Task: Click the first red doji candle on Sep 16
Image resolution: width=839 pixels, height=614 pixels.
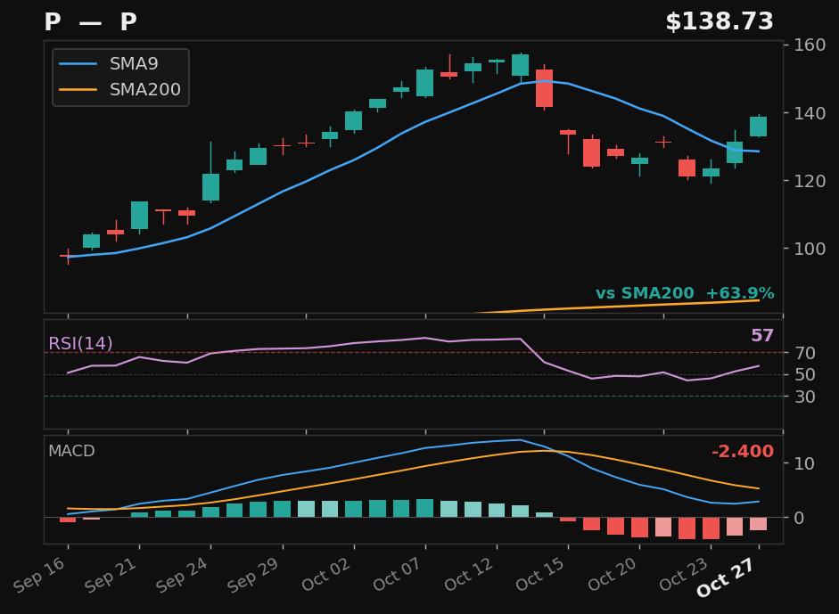Action: click(x=68, y=256)
